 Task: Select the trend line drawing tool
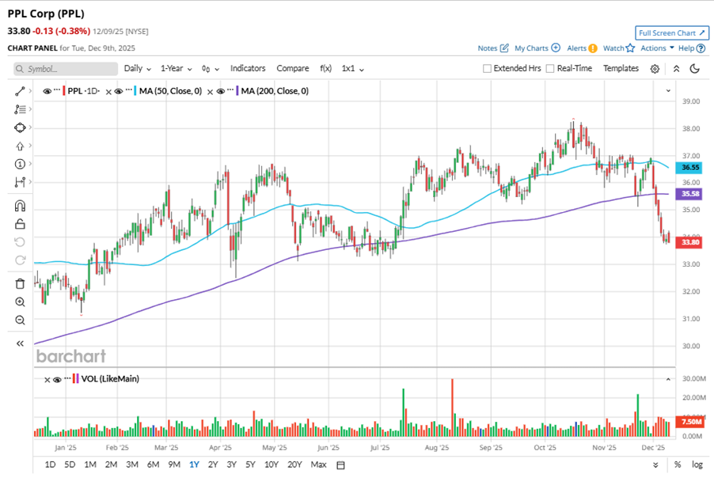pos(20,91)
